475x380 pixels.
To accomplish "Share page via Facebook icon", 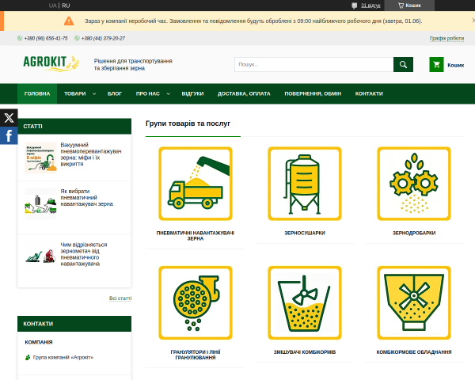I will (9, 135).
